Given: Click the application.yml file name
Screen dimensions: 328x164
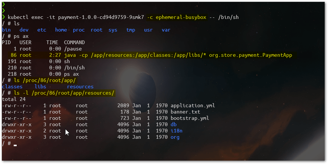Looking at the screenshot, I should [193, 106].
